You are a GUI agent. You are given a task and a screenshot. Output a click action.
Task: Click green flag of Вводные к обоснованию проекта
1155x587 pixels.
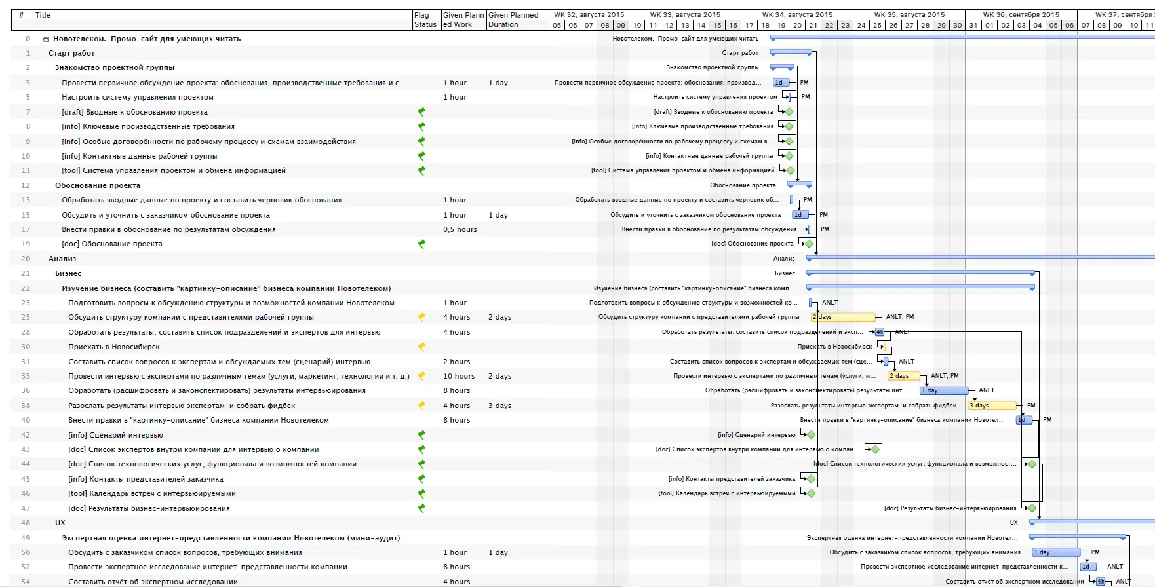pos(421,112)
